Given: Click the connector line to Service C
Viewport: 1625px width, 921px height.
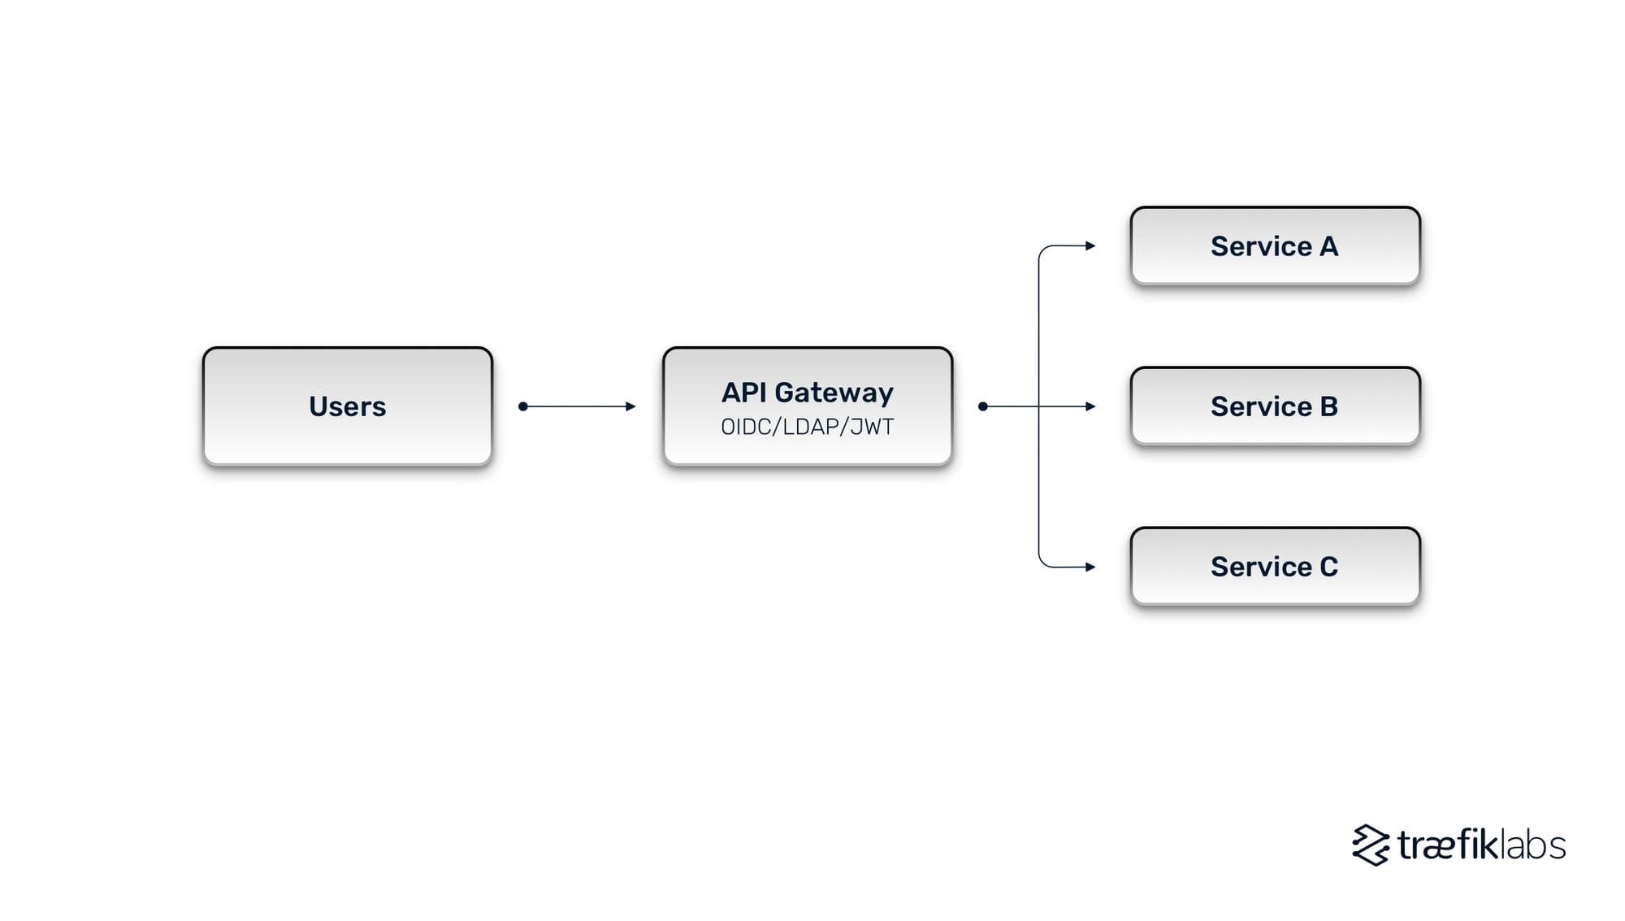Looking at the screenshot, I should click(x=1060, y=564).
